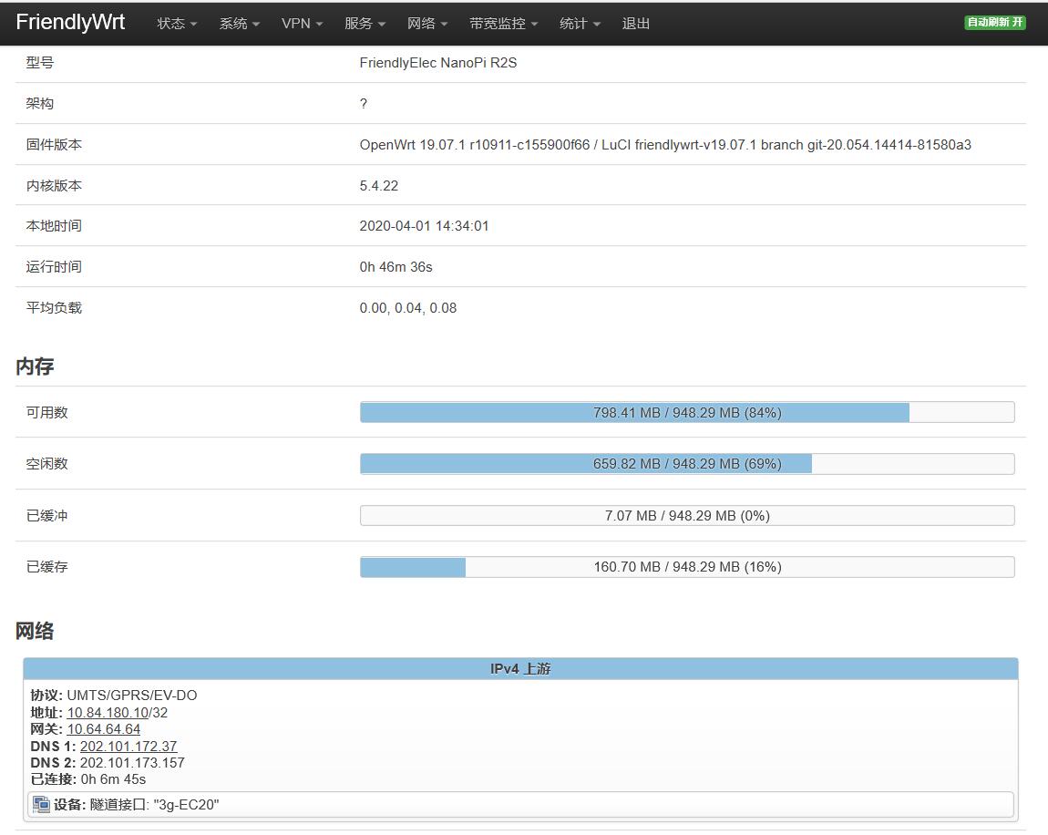Screen dimensions: 1048x835
Task: Click the 空闲数 progress bar
Action: pos(687,463)
